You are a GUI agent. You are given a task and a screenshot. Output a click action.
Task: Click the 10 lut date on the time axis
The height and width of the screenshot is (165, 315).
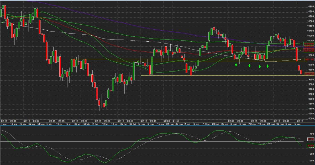click(x=106, y=124)
